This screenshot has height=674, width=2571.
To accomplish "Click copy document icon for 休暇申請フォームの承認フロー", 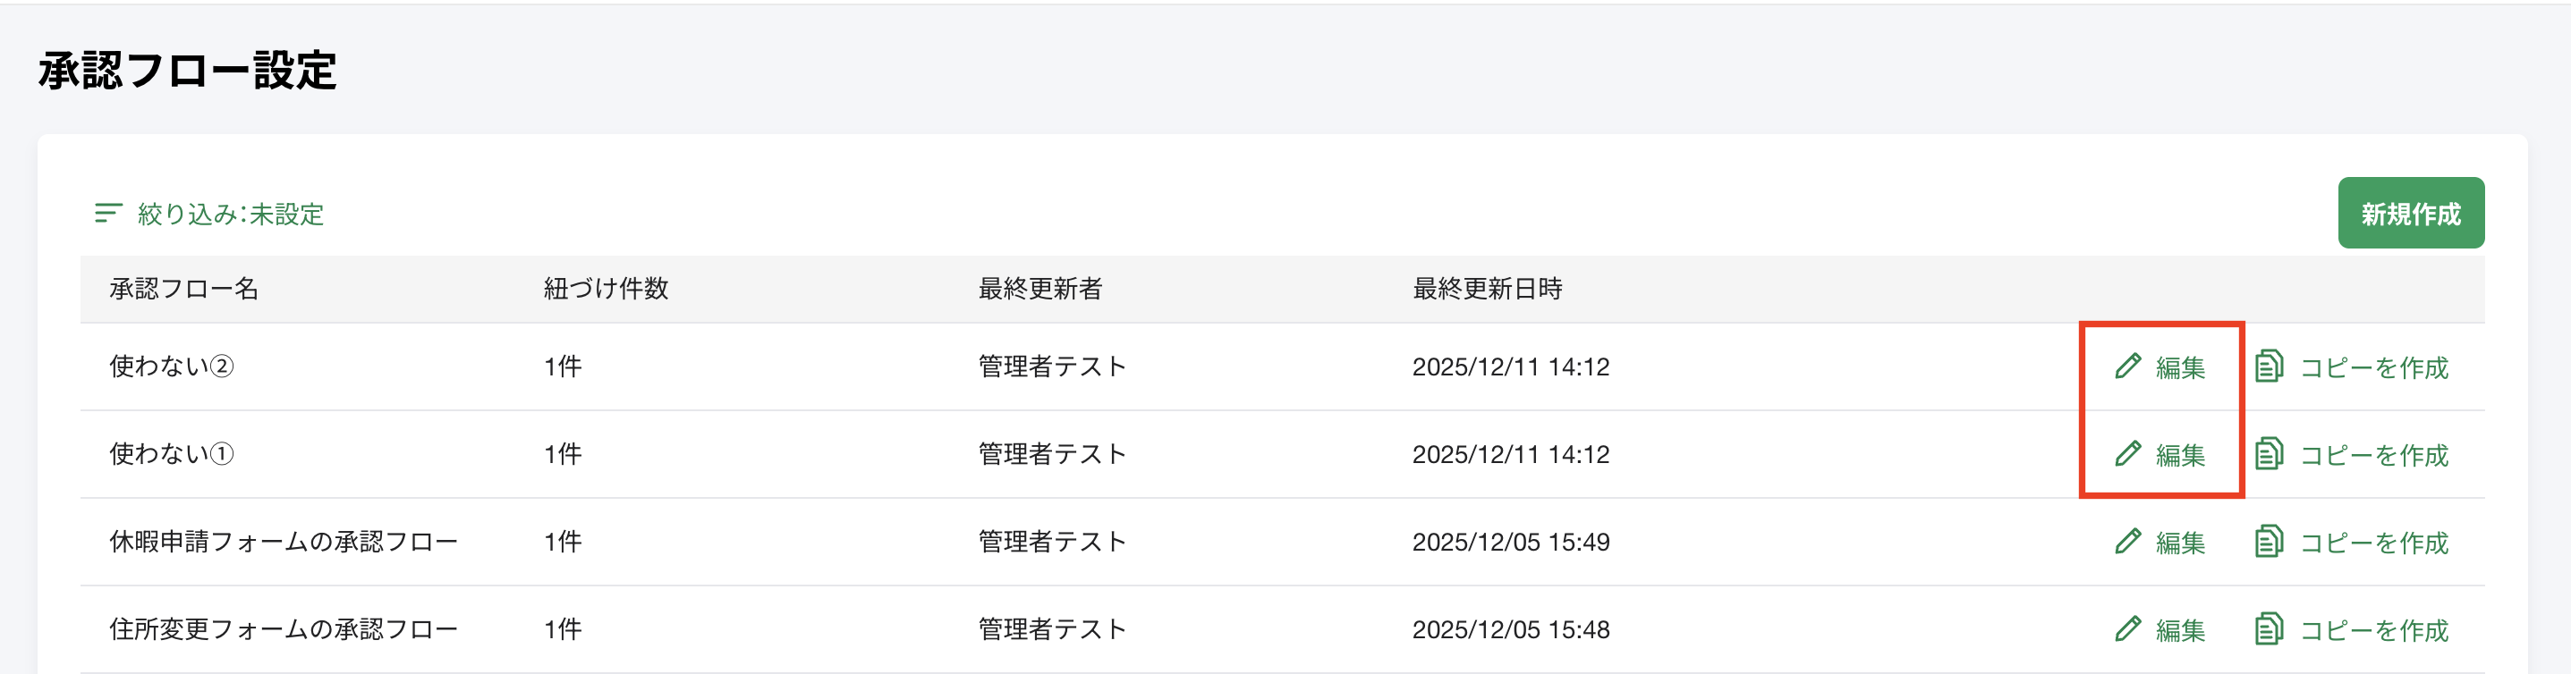I will (x=2269, y=542).
